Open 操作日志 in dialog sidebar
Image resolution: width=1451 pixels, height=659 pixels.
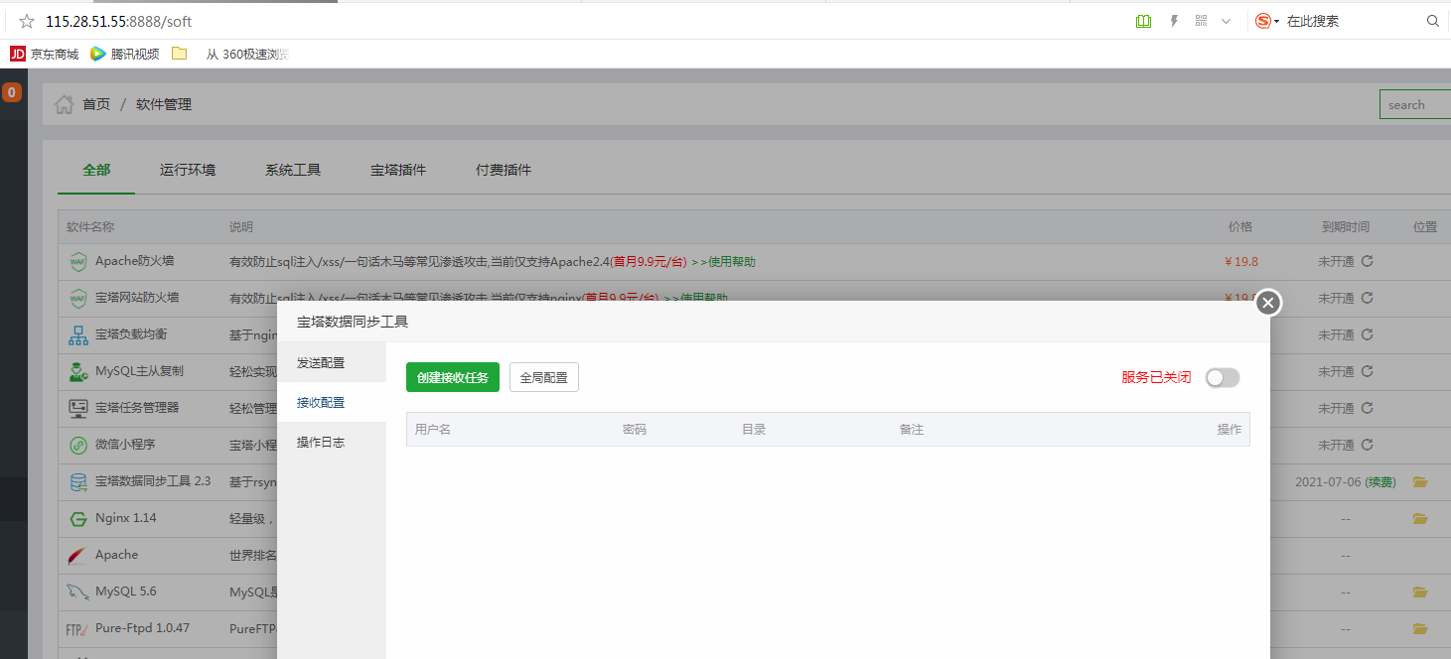point(332,442)
